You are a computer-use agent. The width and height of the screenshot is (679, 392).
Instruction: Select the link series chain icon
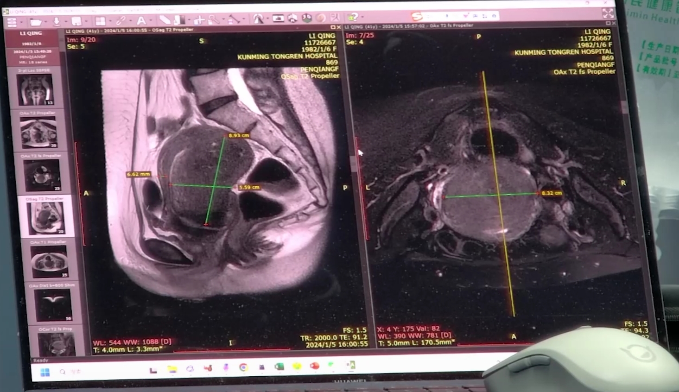tap(121, 20)
